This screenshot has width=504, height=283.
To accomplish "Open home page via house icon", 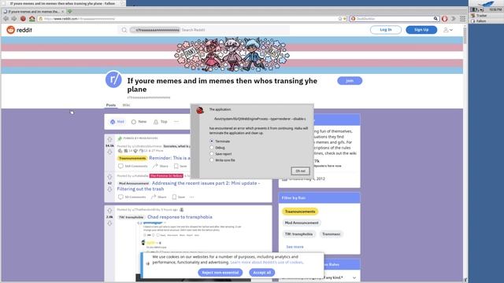I will pos(31,19).
